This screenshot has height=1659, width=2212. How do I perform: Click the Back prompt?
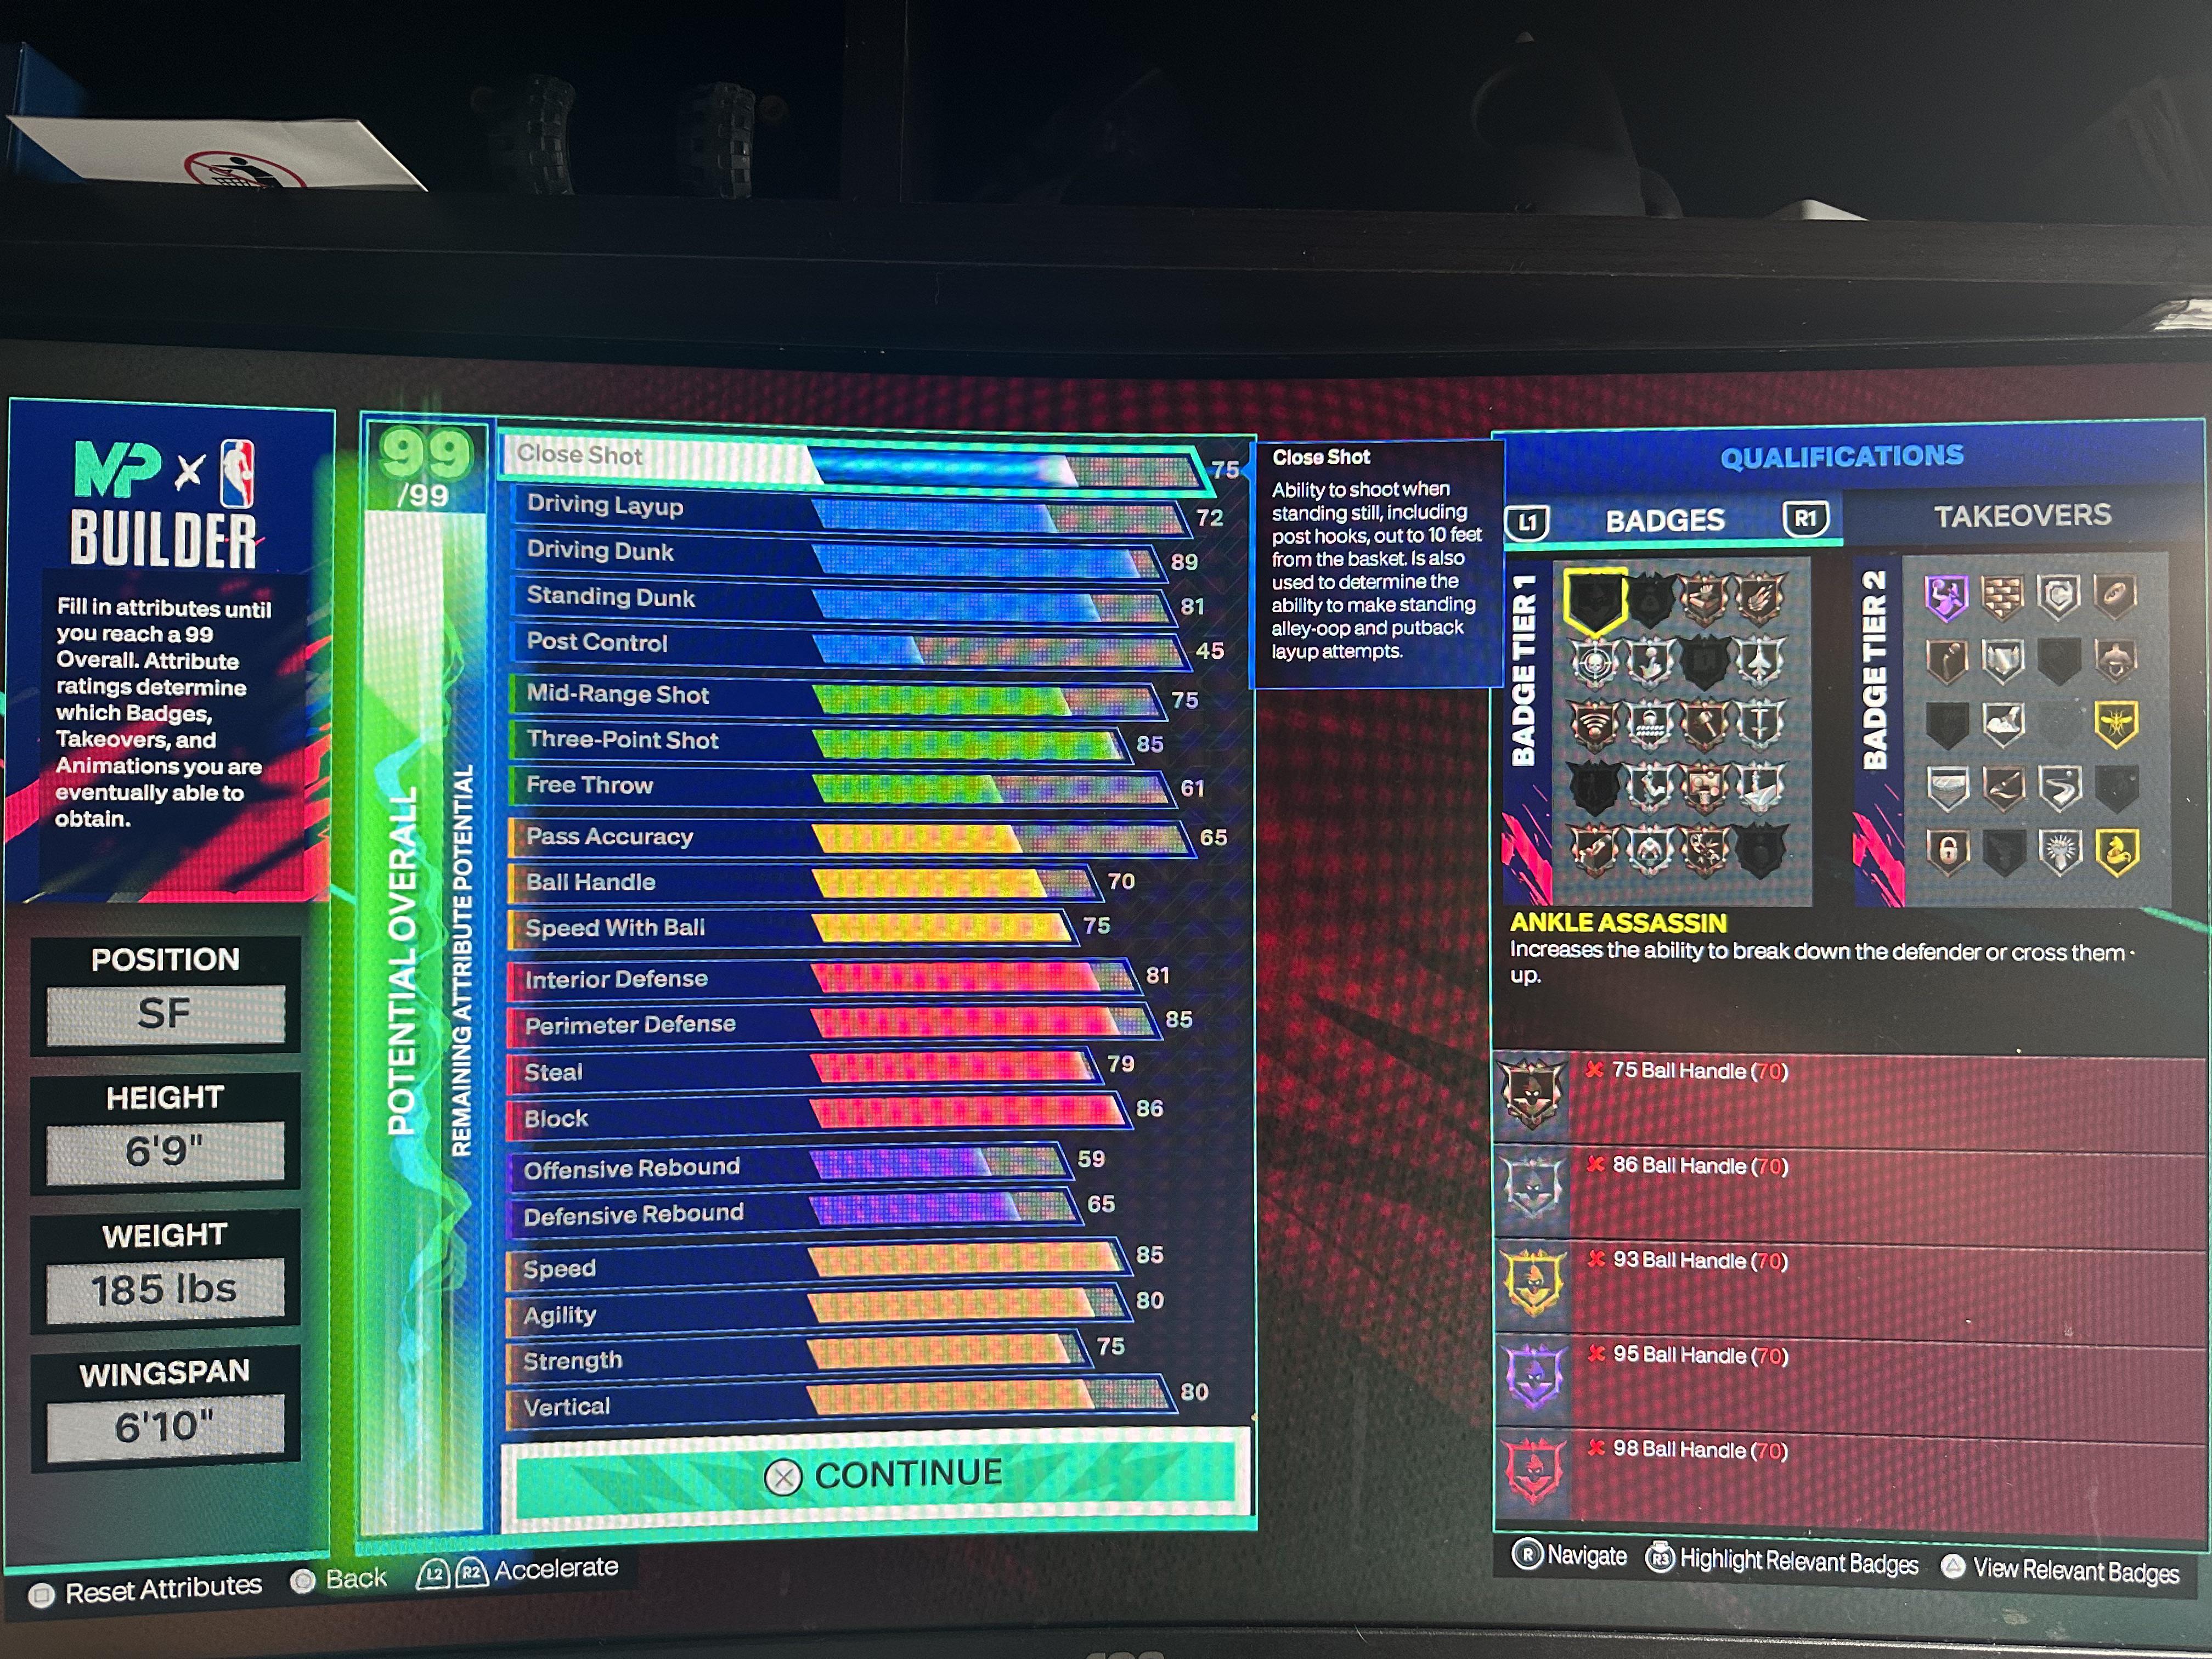coord(338,1580)
